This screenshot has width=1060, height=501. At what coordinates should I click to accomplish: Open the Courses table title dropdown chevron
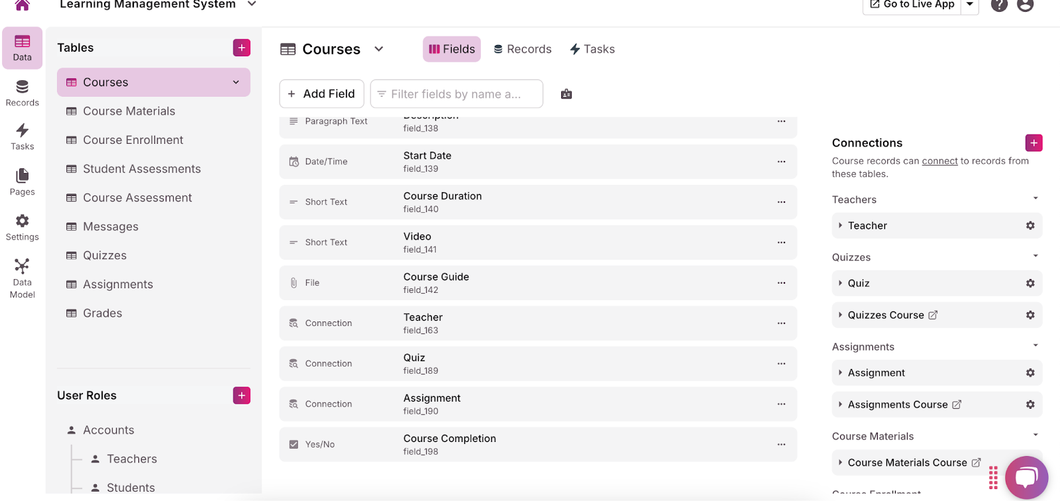pyautogui.click(x=379, y=49)
